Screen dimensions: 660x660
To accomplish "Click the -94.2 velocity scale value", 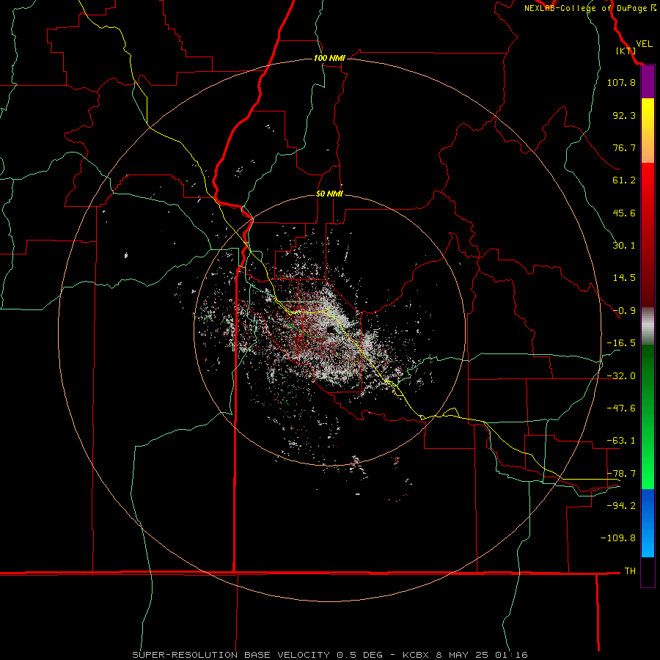I will (621, 506).
